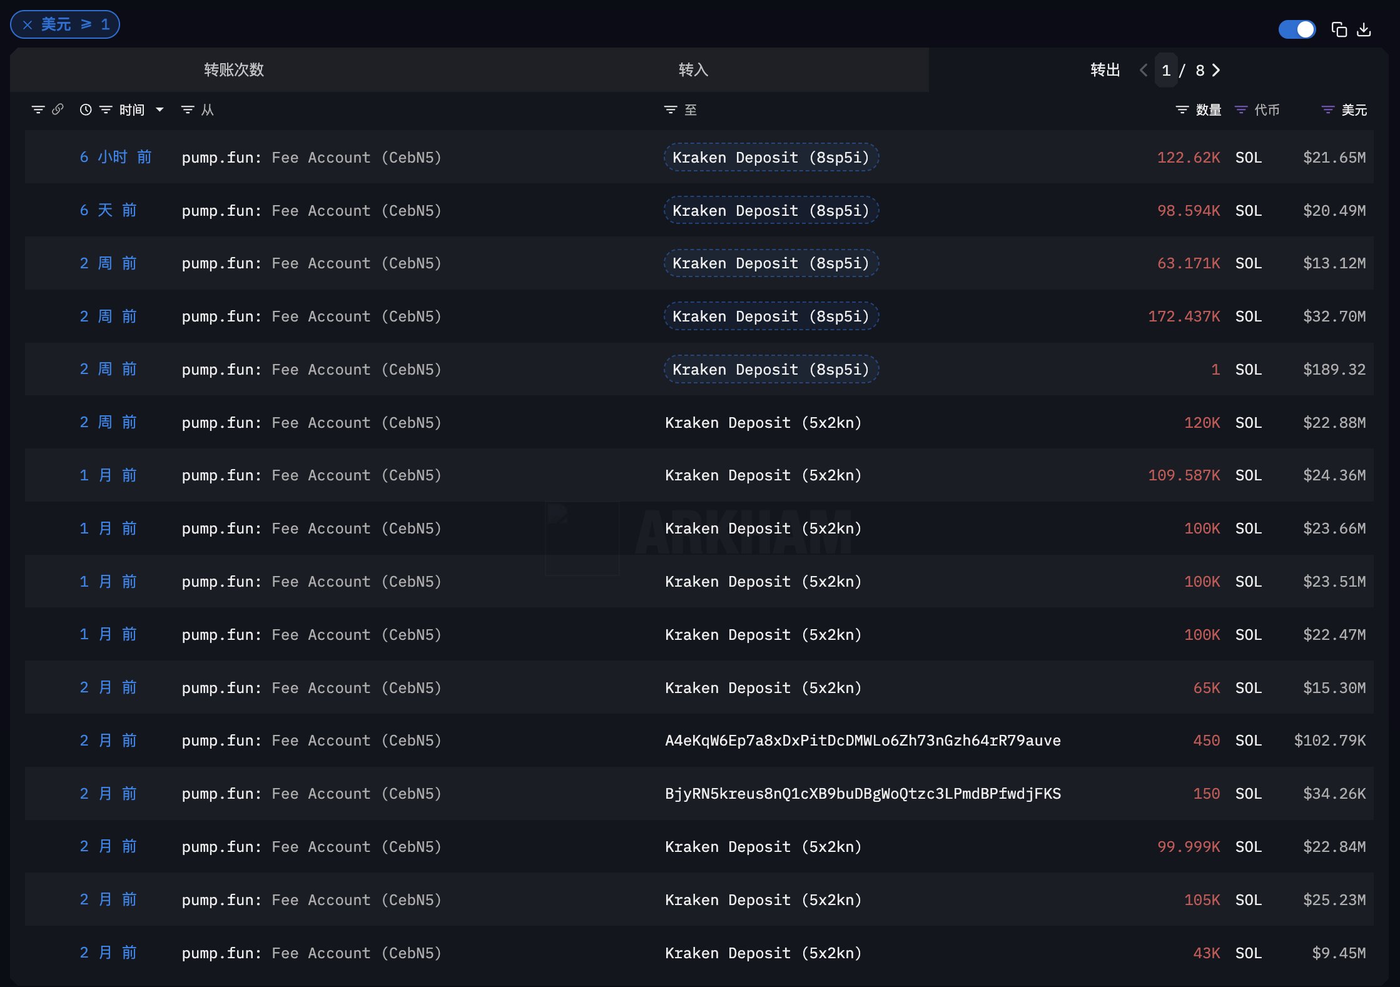Select the 转出 tab
Image resolution: width=1400 pixels, height=987 pixels.
click(x=1105, y=69)
